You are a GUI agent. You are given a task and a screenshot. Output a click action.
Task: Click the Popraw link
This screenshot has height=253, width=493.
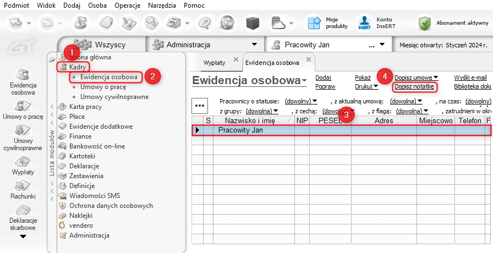click(x=325, y=86)
